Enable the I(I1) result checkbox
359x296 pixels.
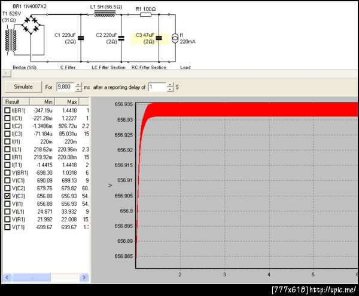click(x=8, y=141)
